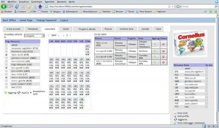Open the Contatti tab

coord(145,29)
